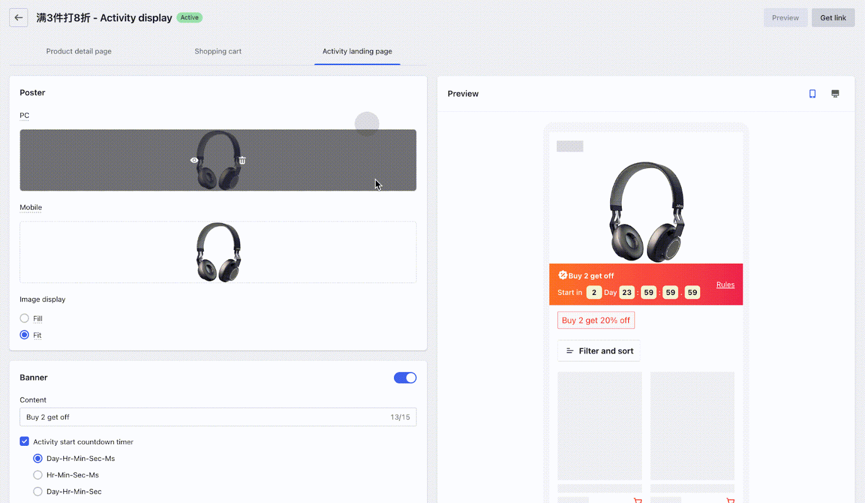Click the Preview button at top
Image resolution: width=865 pixels, height=503 pixels.
[x=785, y=18]
